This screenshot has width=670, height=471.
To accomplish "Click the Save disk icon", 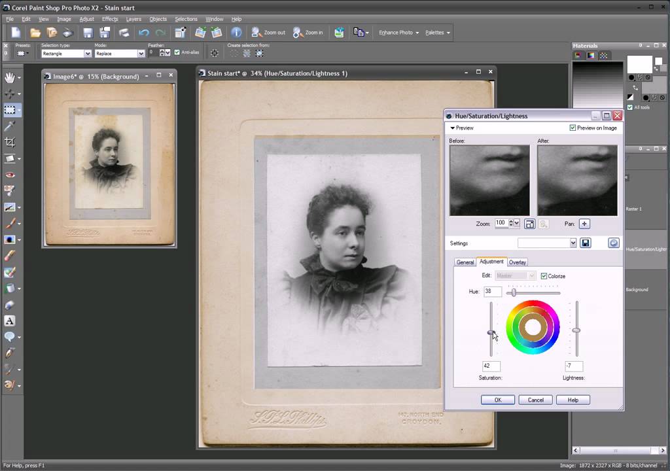I will (88, 33).
